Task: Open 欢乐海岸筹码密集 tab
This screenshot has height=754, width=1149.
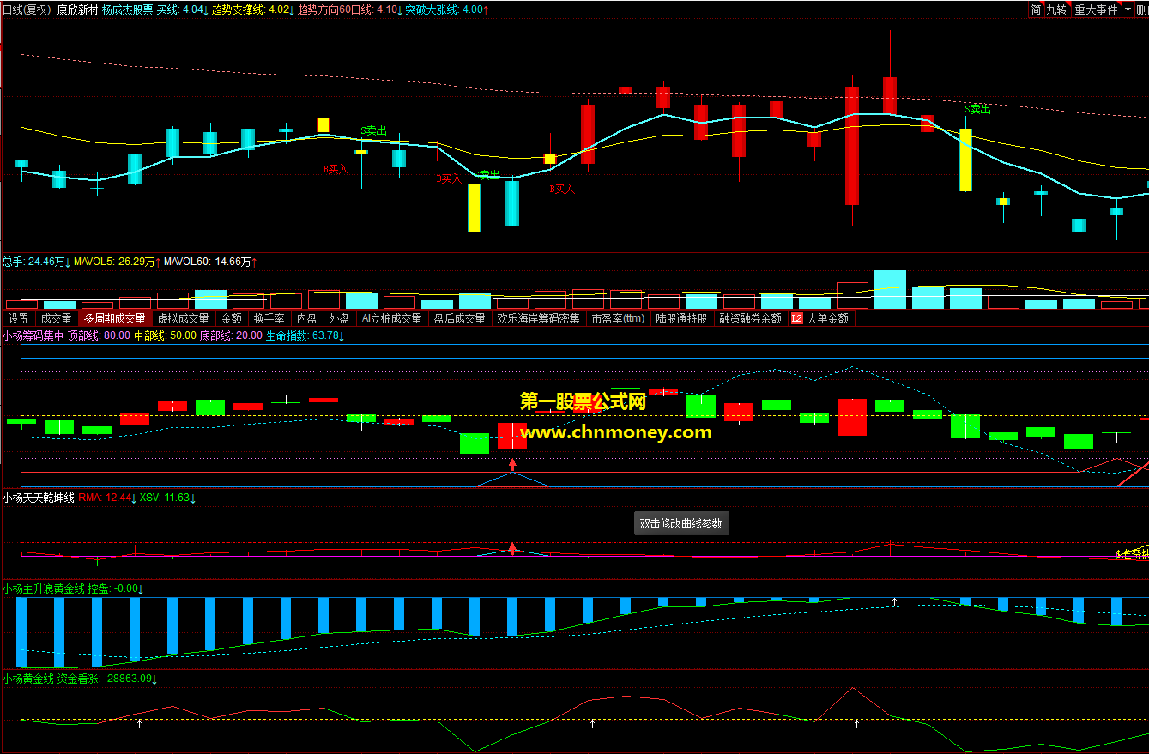Action: (538, 318)
